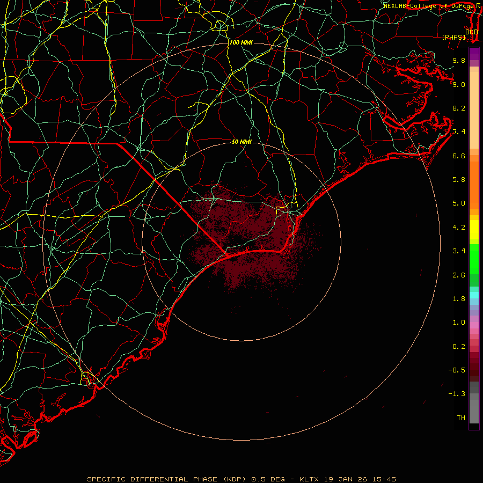This screenshot has width=483, height=483.
Task: Click the 0.5 DEG tilt text
Action: [269, 479]
